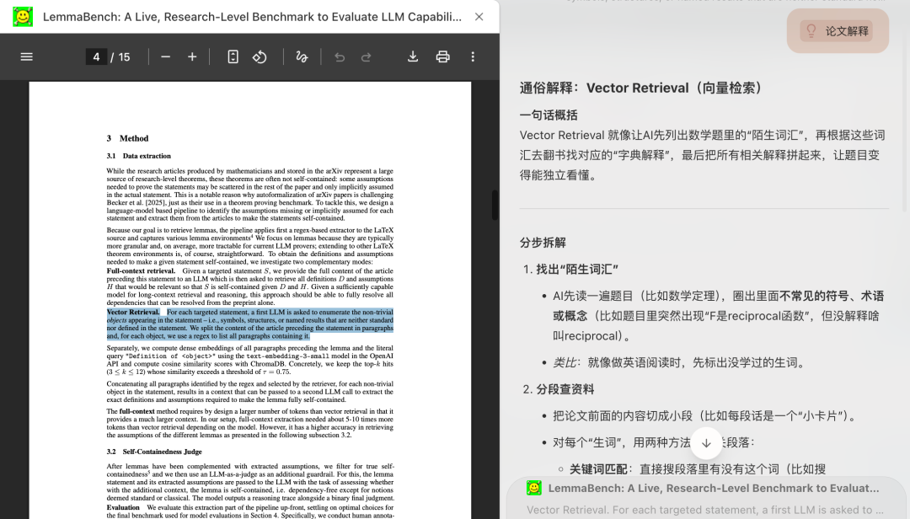Click the lightbulb icon on 论文解释
This screenshot has width=910, height=519.
(x=811, y=29)
